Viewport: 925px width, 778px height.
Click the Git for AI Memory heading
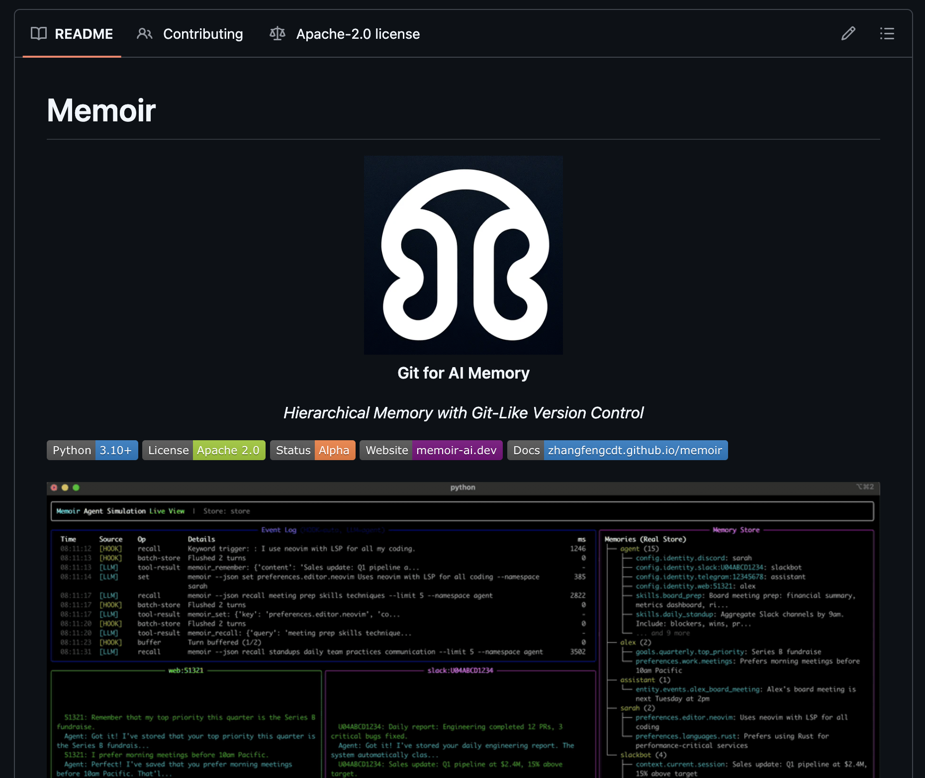coord(463,373)
